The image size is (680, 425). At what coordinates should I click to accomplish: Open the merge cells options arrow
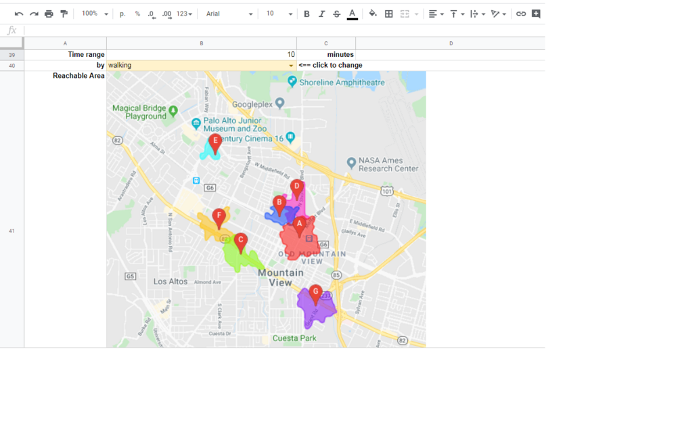416,14
